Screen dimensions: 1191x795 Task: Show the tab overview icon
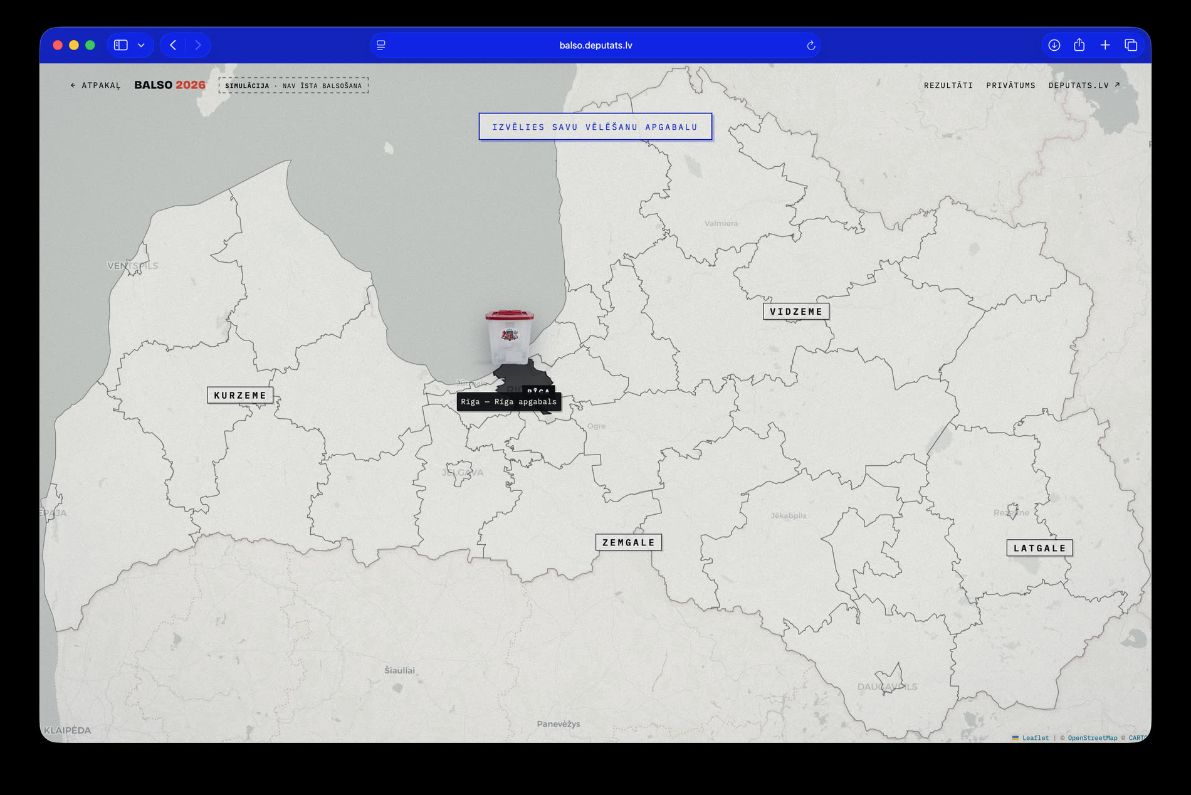(1131, 45)
